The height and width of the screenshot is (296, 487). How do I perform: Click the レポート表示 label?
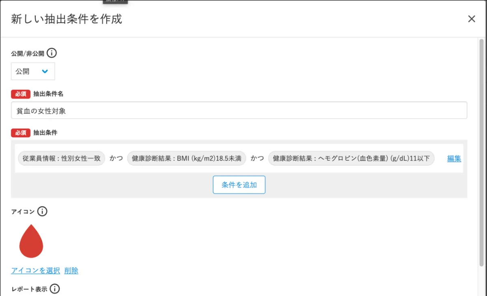tap(29, 290)
